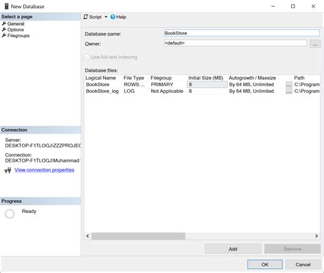Click the Add file button
Image resolution: width=324 pixels, height=273 pixels.
pyautogui.click(x=233, y=249)
